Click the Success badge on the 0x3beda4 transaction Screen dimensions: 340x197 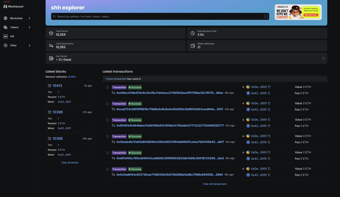click(x=135, y=136)
